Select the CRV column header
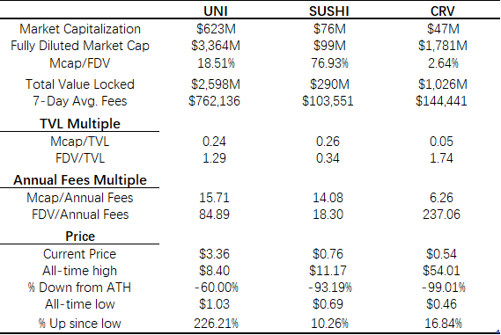This screenshot has width=501, height=335. (442, 11)
